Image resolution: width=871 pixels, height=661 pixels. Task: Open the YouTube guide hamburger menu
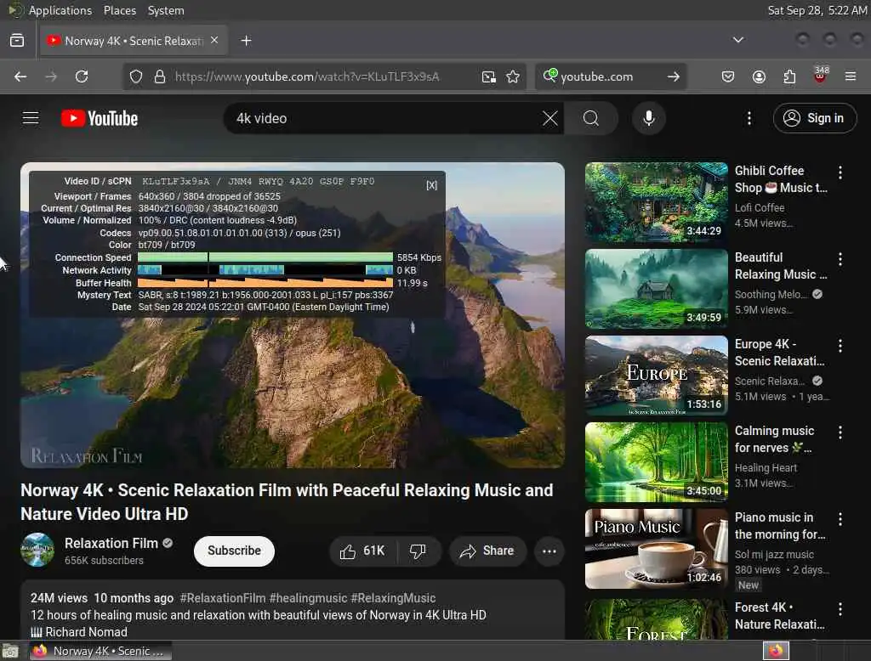pyautogui.click(x=31, y=118)
